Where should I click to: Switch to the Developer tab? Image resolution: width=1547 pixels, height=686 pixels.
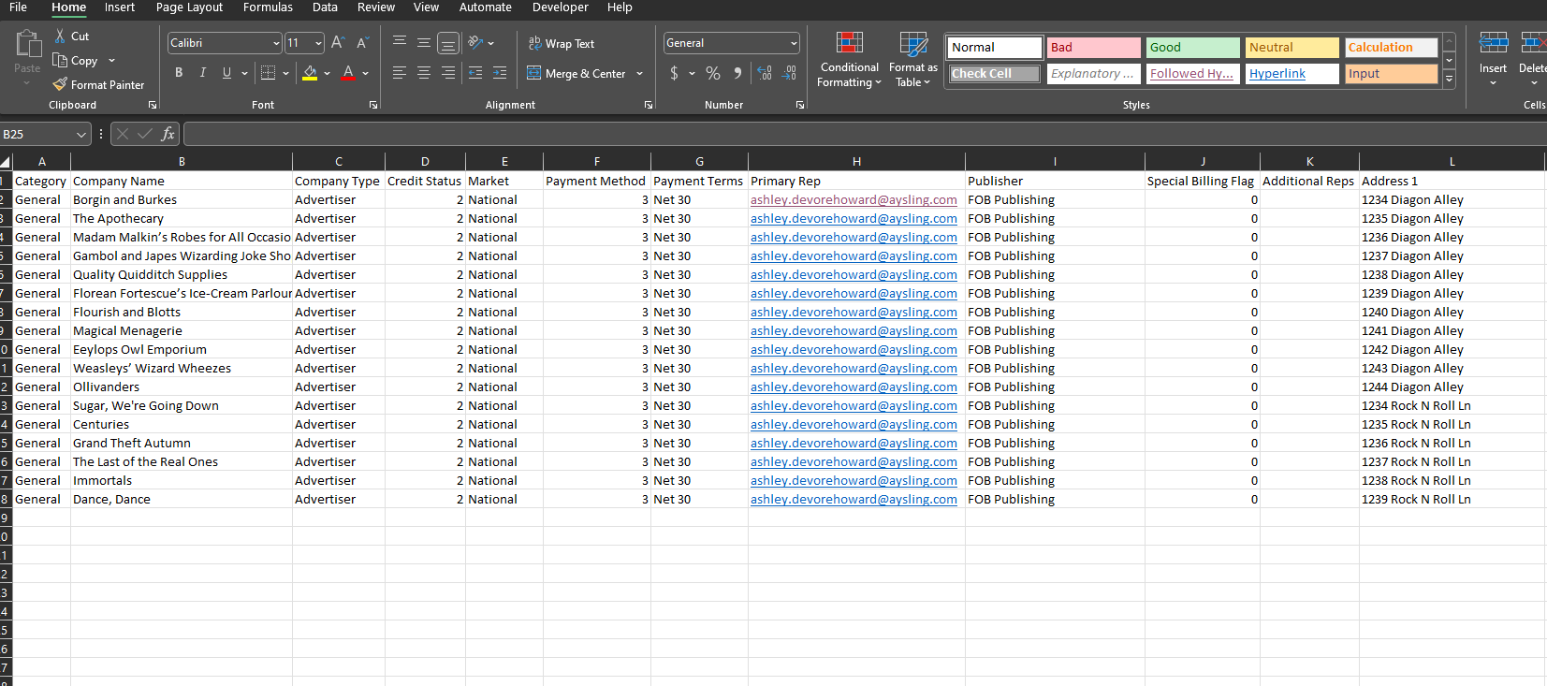(561, 7)
